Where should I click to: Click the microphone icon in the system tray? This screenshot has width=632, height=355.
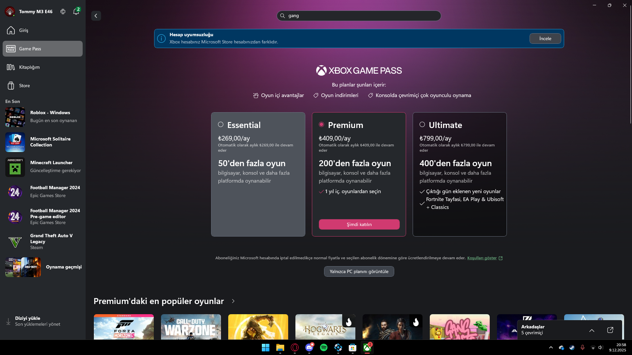coord(583,347)
